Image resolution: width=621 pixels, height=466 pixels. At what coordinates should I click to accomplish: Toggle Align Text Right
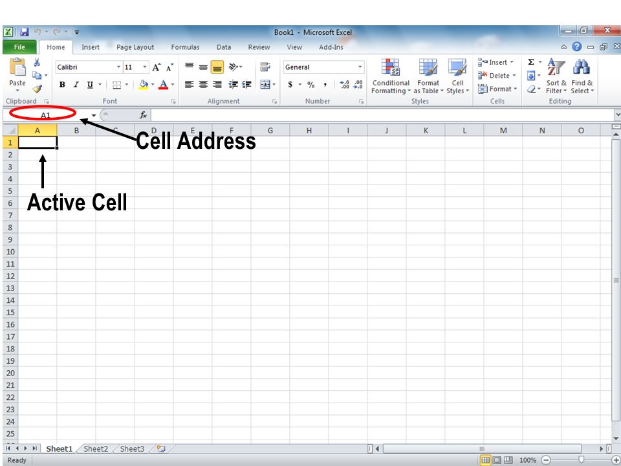pos(217,84)
